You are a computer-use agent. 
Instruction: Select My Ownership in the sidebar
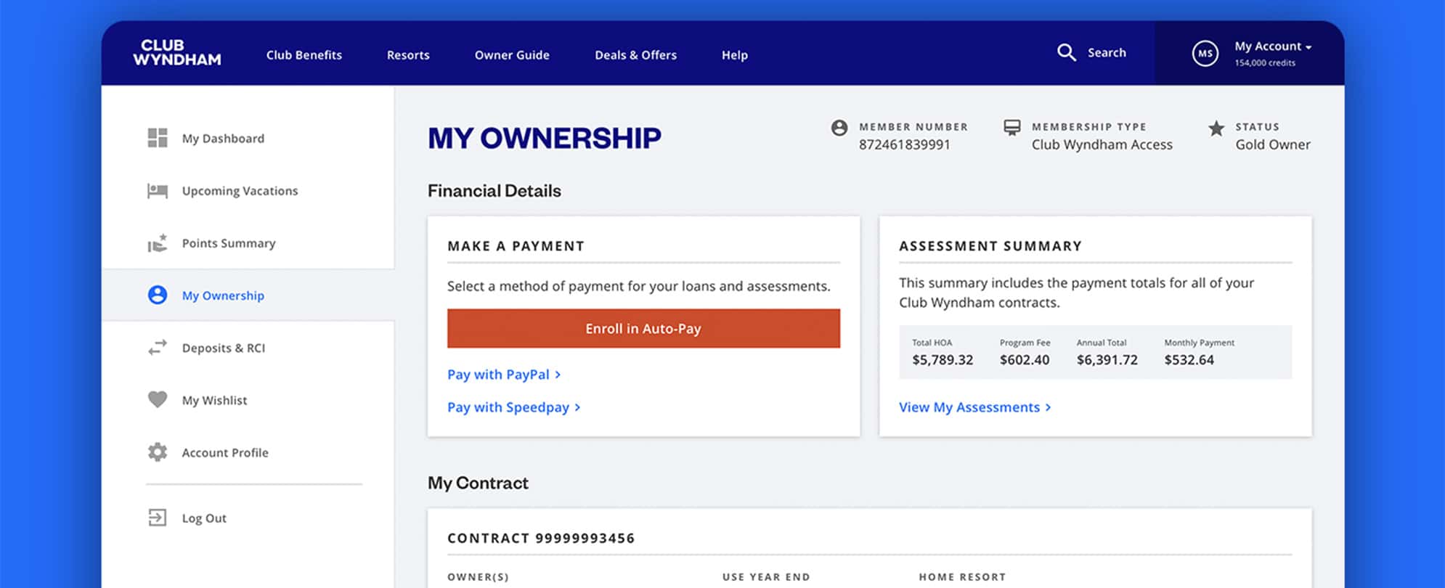click(223, 295)
